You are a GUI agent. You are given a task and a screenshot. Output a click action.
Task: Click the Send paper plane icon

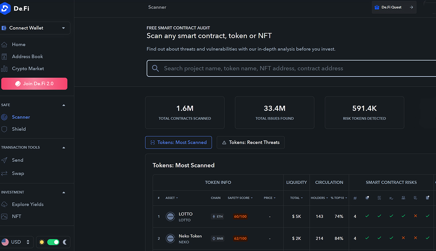coord(4,160)
